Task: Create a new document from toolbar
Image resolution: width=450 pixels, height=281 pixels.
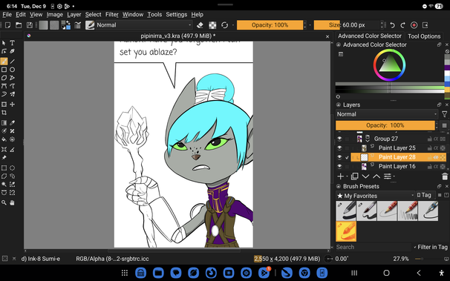Action: (7, 25)
